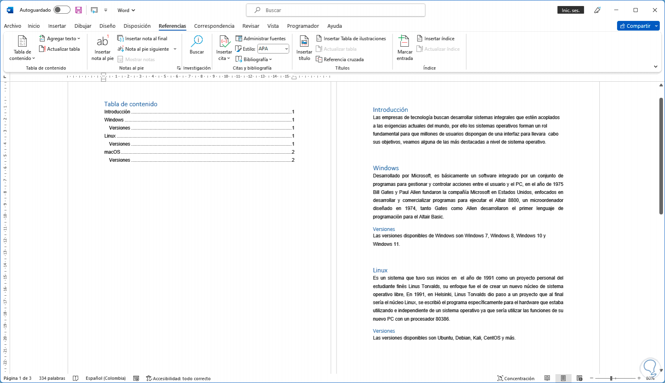
Task: Click the Insertar cita icon
Action: point(224,42)
